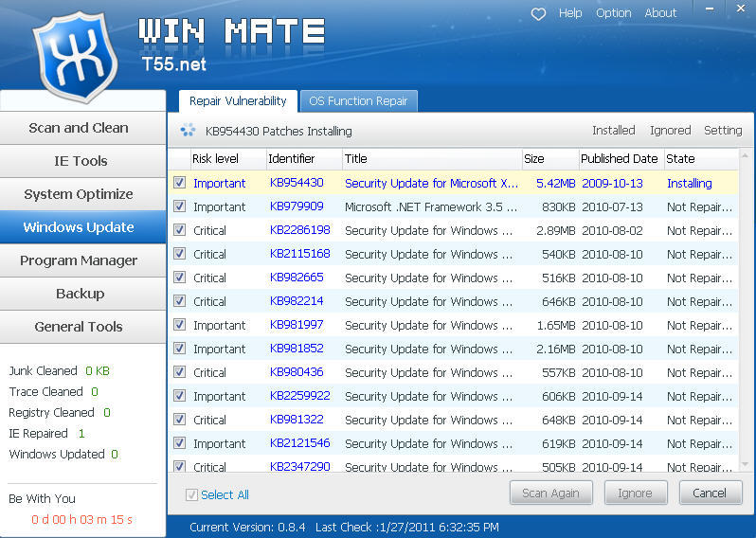Uncheck the KB982665 row checkbox
The width and height of the screenshot is (756, 538).
(179, 277)
